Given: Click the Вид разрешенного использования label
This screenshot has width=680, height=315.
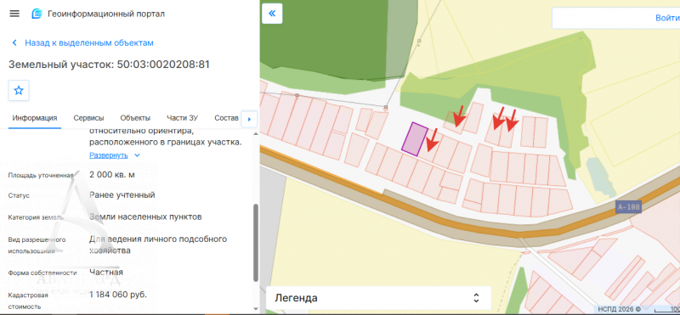Looking at the screenshot, I should [x=37, y=245].
